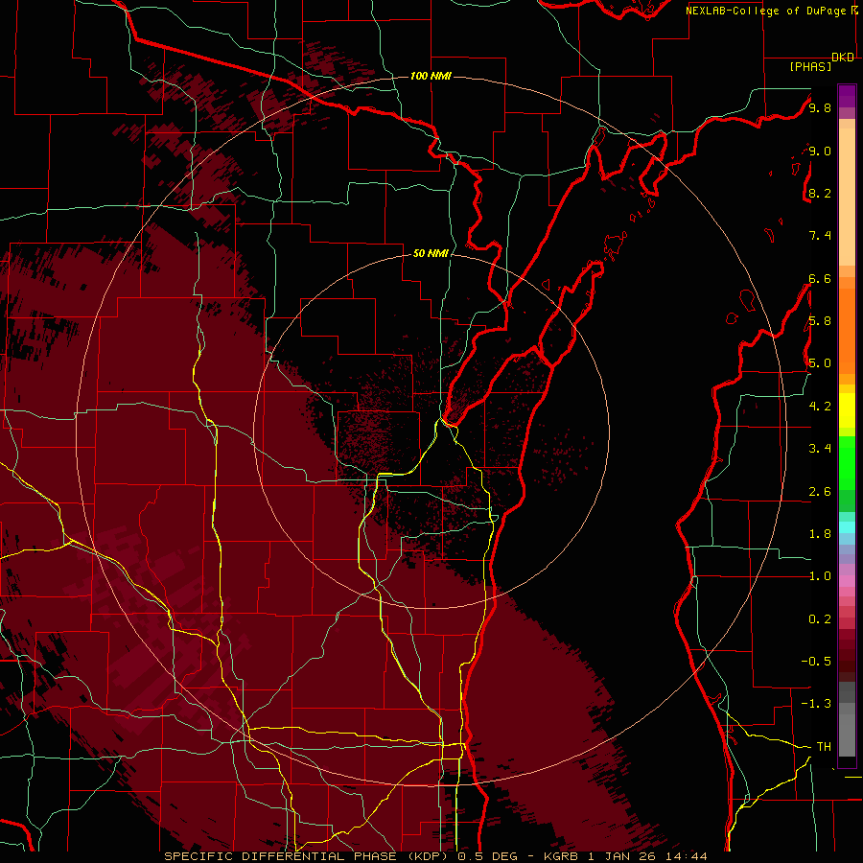
Task: Click the [PHAS] units label
Action: pyautogui.click(x=810, y=67)
